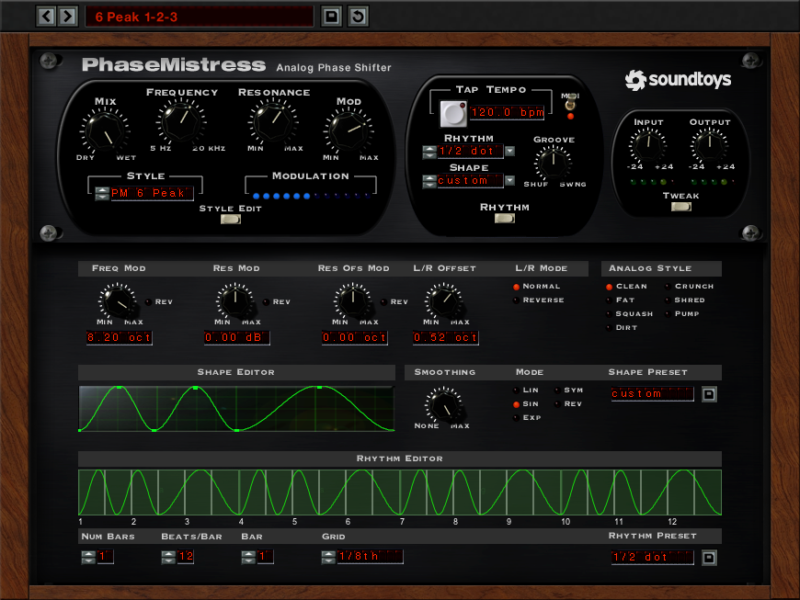The image size is (800, 600).
Task: Open the Grid selector showing 1/8th
Action: tap(368, 557)
